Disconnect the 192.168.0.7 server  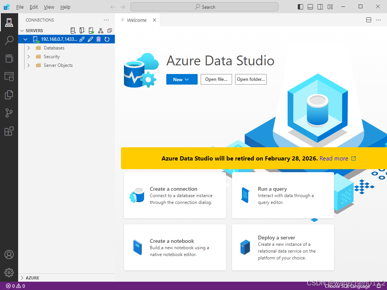click(x=82, y=39)
